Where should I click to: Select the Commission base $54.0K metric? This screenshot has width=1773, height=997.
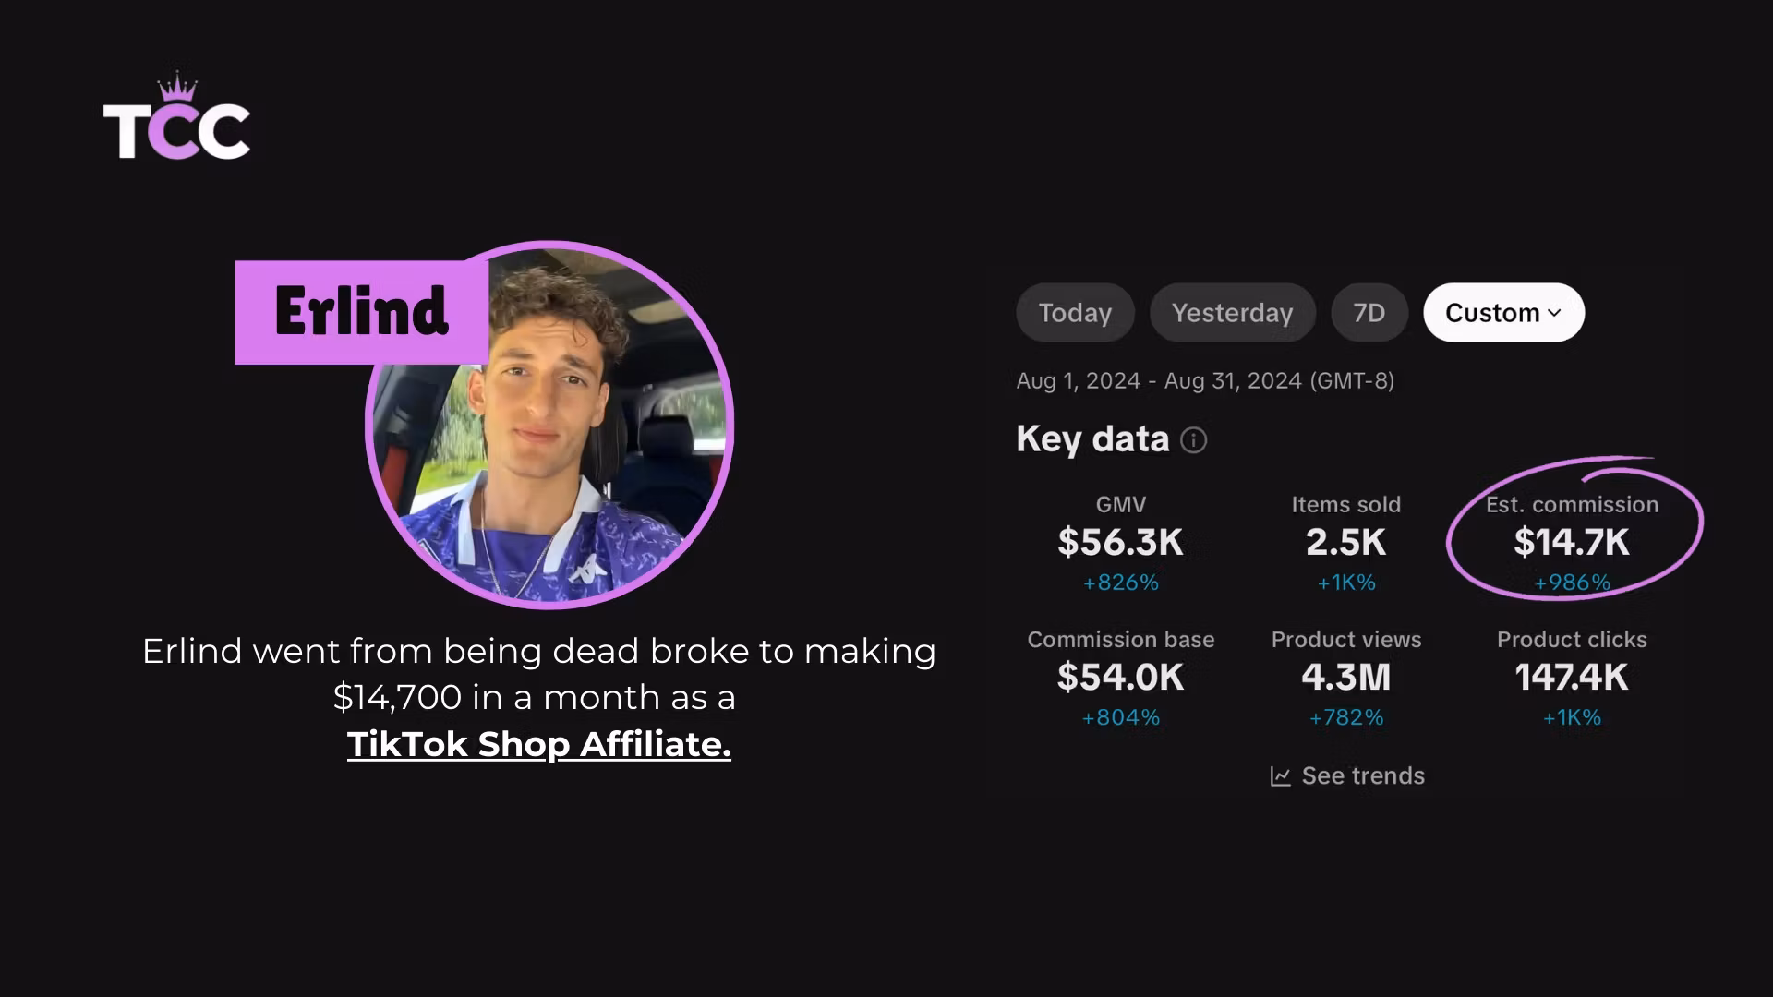(1120, 678)
